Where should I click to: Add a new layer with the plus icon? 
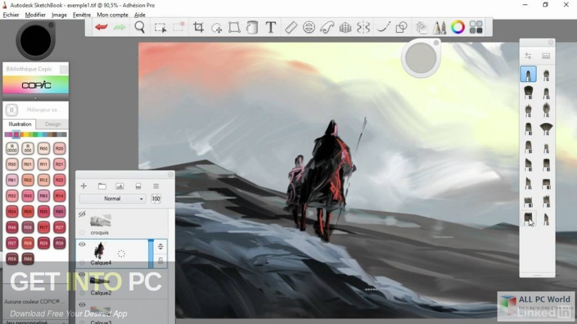tap(83, 186)
